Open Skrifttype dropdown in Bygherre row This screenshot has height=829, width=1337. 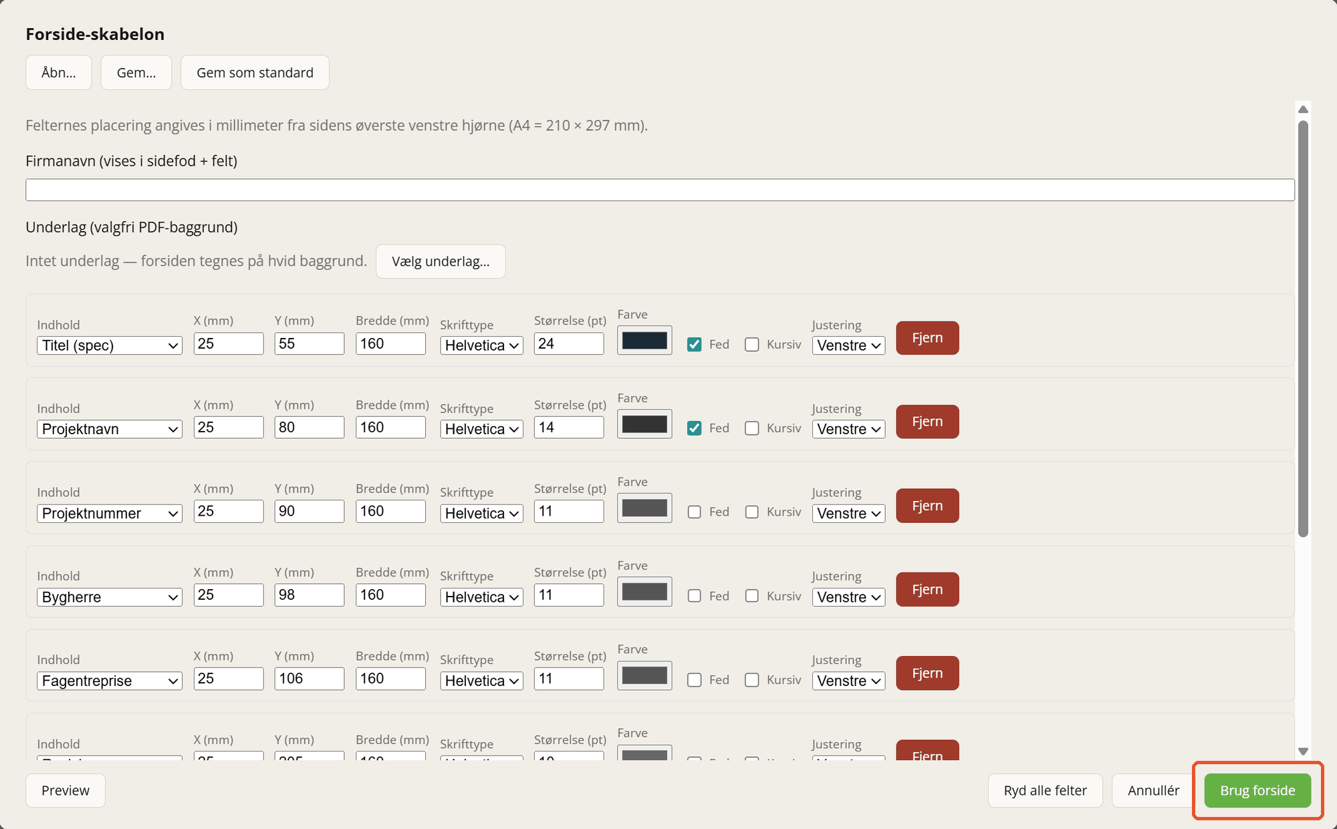click(481, 597)
